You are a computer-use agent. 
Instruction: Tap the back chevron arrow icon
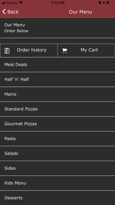(4, 12)
